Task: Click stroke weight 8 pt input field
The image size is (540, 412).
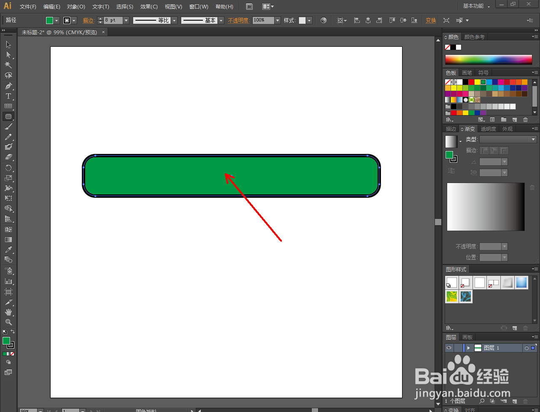Action: tap(113, 20)
